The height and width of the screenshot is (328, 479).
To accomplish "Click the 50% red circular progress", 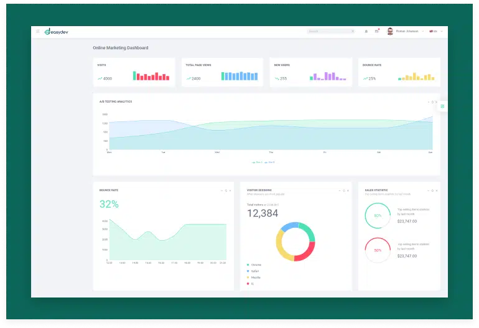I will point(378,250).
